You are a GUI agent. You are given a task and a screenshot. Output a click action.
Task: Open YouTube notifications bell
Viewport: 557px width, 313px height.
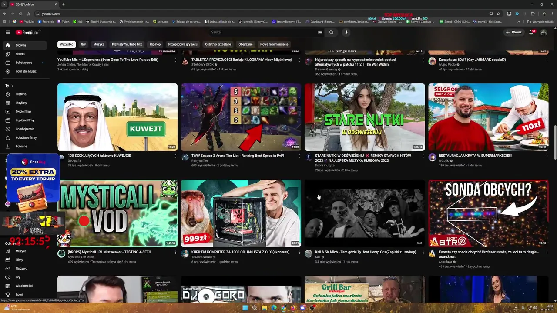(532, 32)
